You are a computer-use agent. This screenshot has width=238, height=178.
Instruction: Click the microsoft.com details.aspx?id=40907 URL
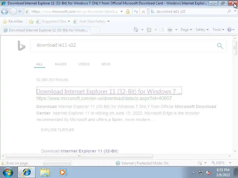click(104, 98)
